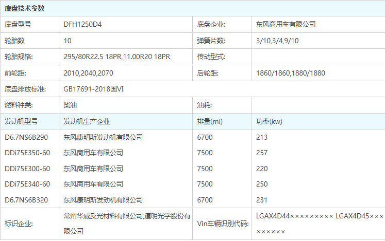Select tire spec 295/80R22.5 18PR,11.00R20 18PR
Viewport: 385px width, 241px height.
[x=117, y=57]
